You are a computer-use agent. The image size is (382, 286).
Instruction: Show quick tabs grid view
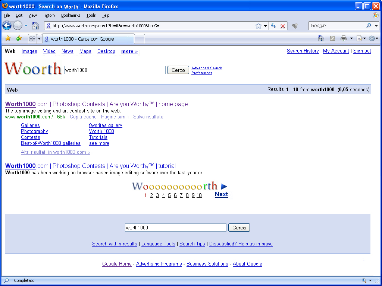click(x=32, y=39)
